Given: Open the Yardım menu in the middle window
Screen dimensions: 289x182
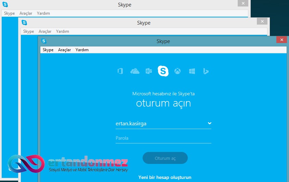Looking at the screenshot, I should coord(63,31).
